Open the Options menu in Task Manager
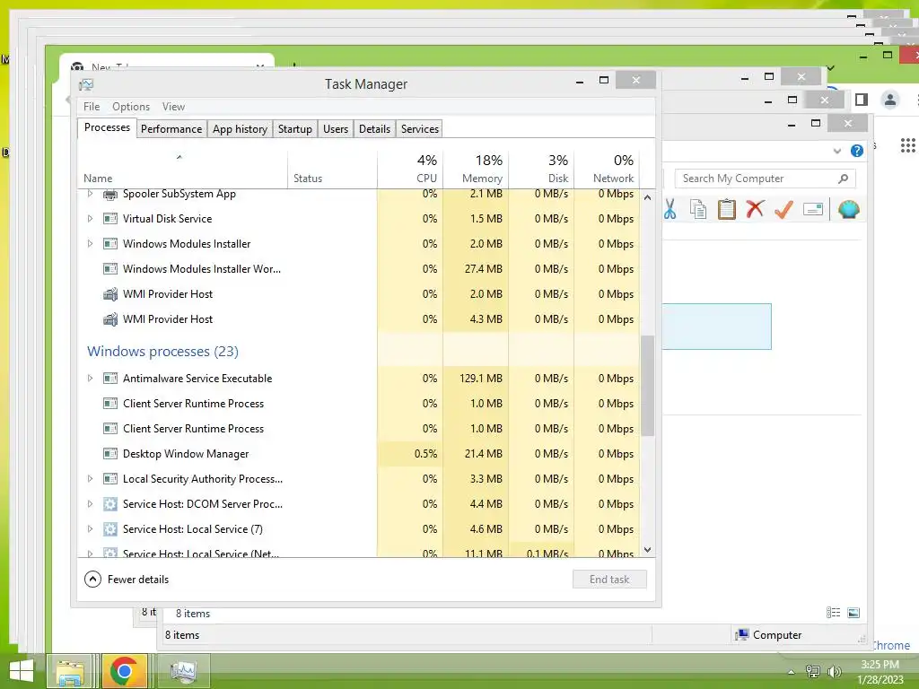 131,107
